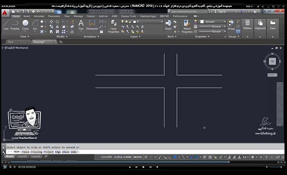This screenshot has height=175, width=287.
Task: Switch to the Layout1 tab
Action: 22,156
